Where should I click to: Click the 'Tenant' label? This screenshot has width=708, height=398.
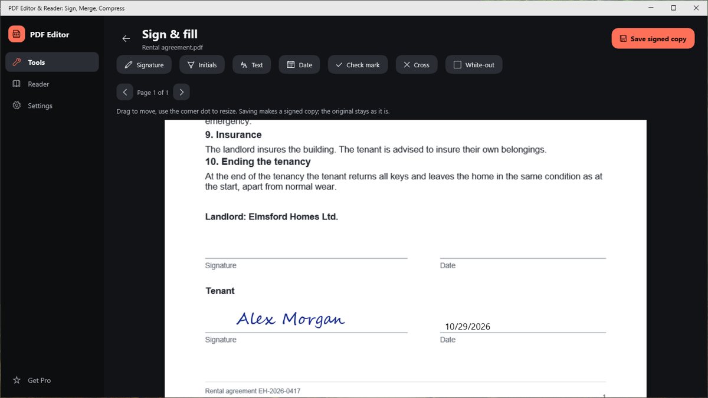(x=220, y=291)
